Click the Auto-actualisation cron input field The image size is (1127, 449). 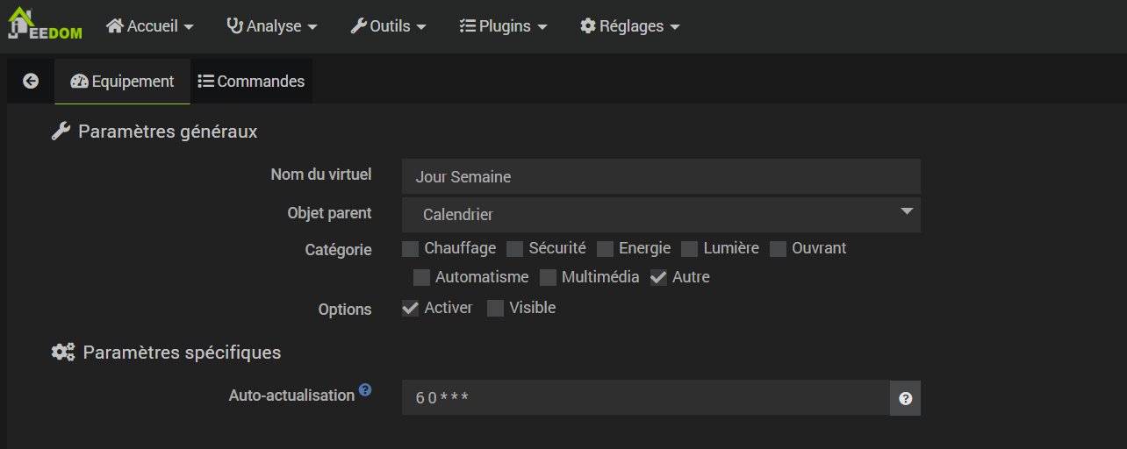[645, 398]
